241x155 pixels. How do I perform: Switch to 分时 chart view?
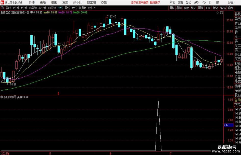click(8, 8)
